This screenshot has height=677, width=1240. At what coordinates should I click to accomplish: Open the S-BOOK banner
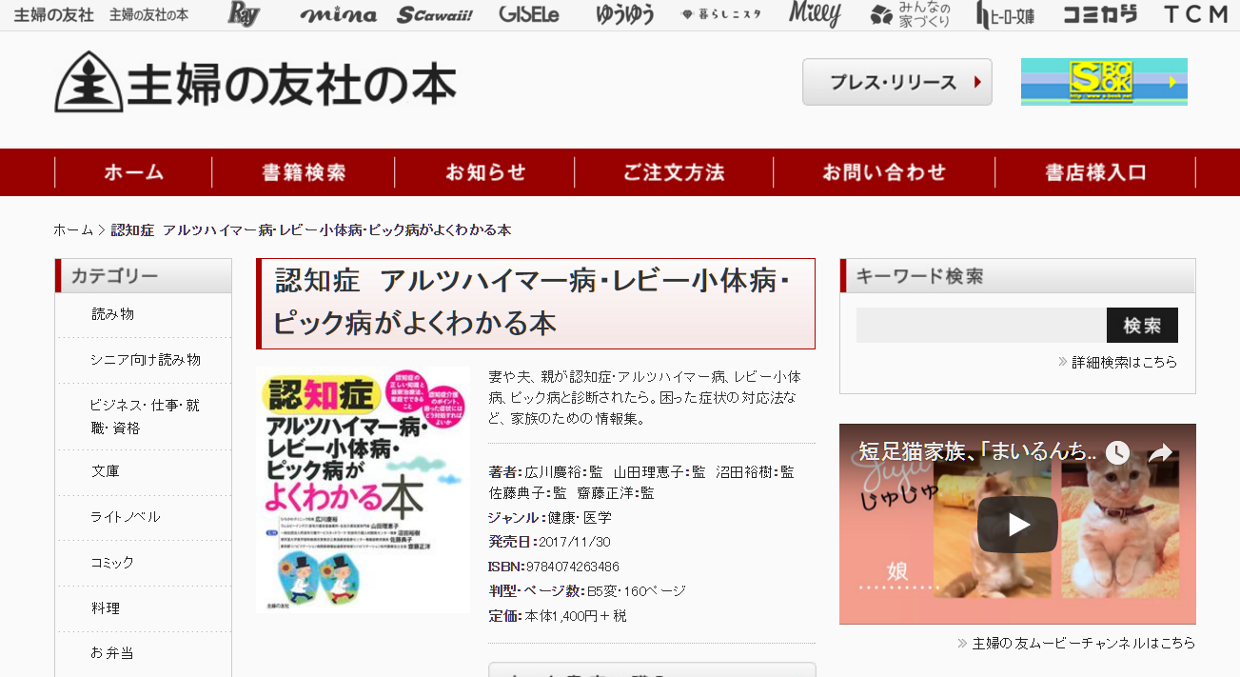(1104, 82)
